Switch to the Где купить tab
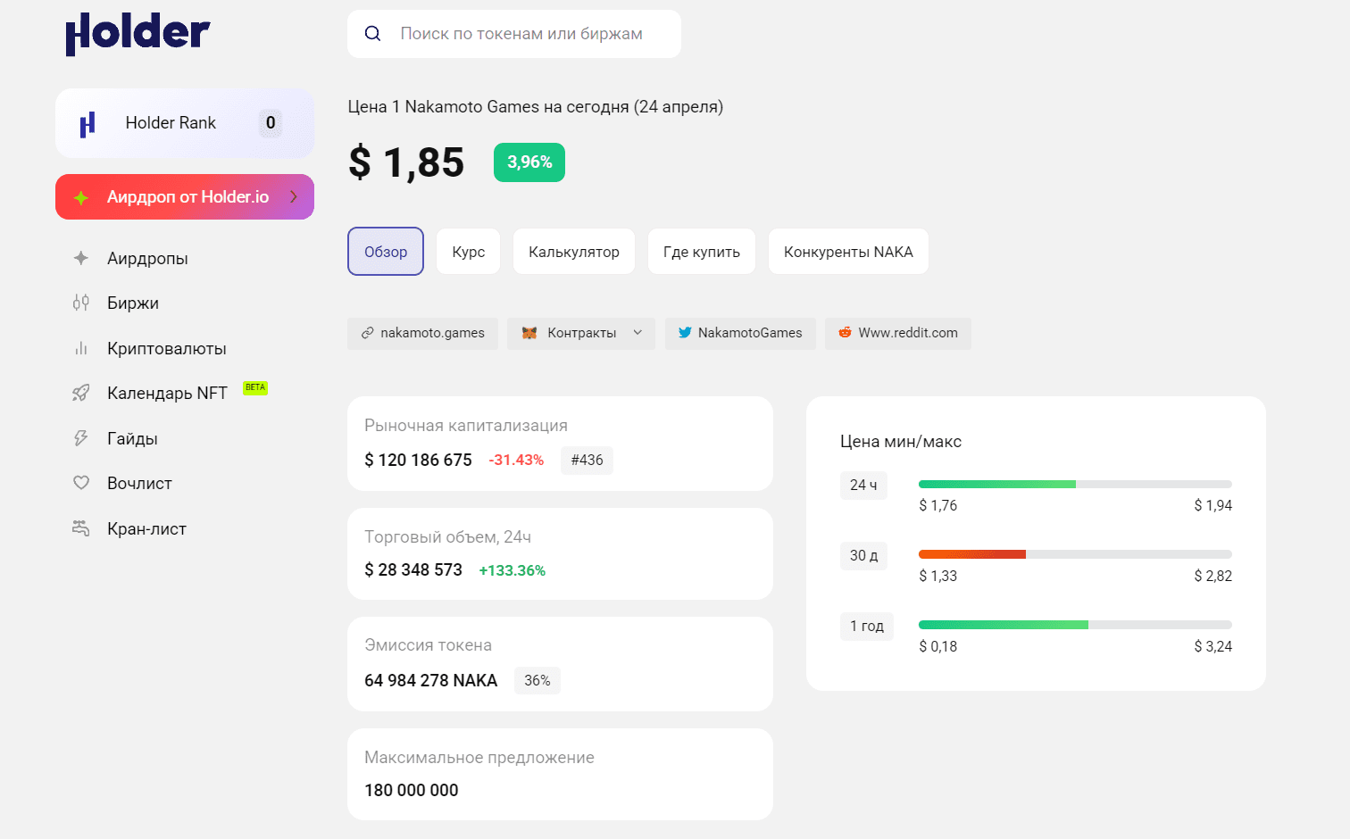1350x839 pixels. pyautogui.click(x=702, y=252)
